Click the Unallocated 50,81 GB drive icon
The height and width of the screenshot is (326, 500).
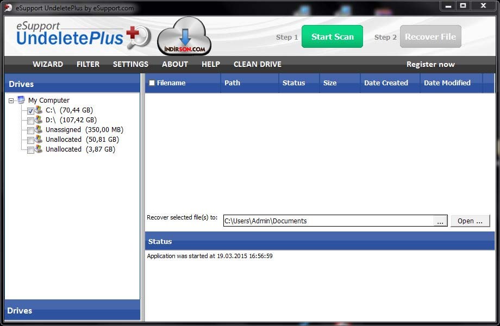(x=39, y=139)
